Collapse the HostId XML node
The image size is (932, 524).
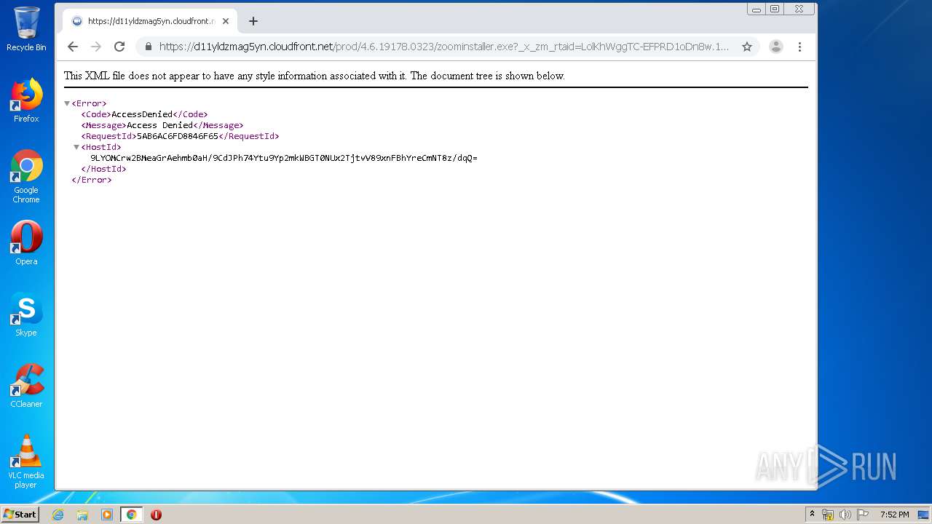click(76, 147)
